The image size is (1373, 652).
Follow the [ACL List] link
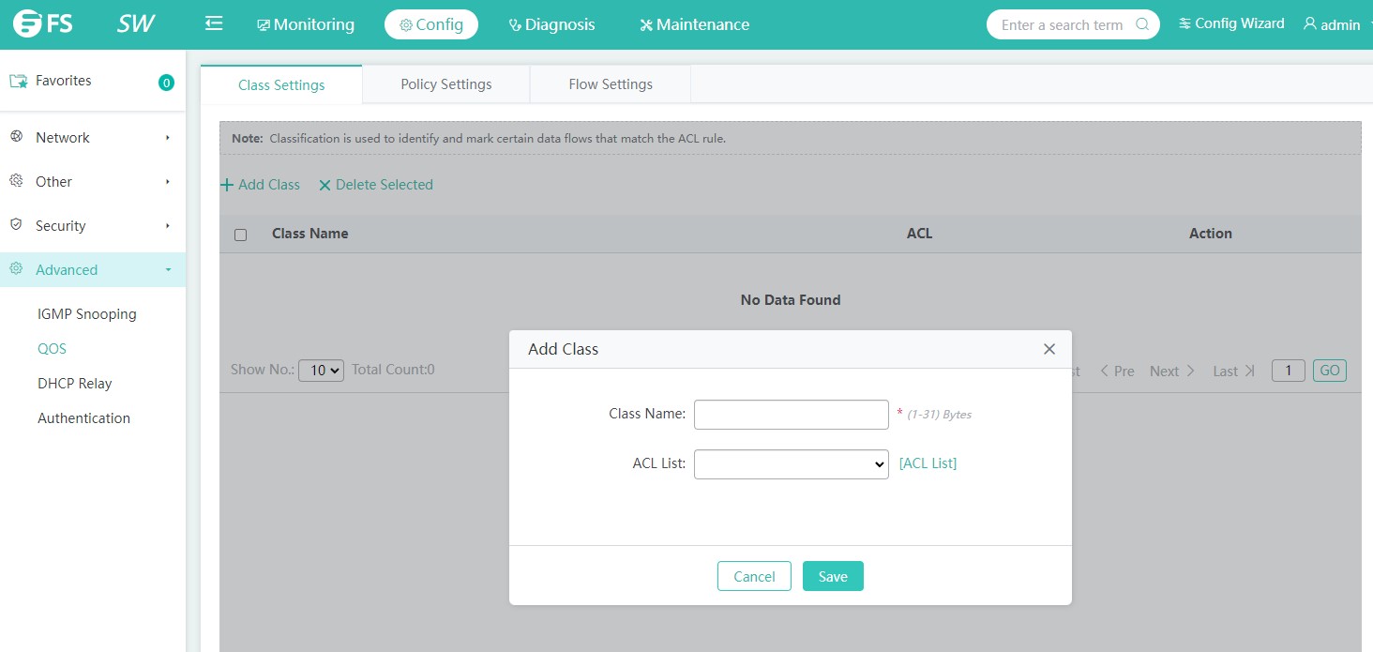tap(928, 463)
